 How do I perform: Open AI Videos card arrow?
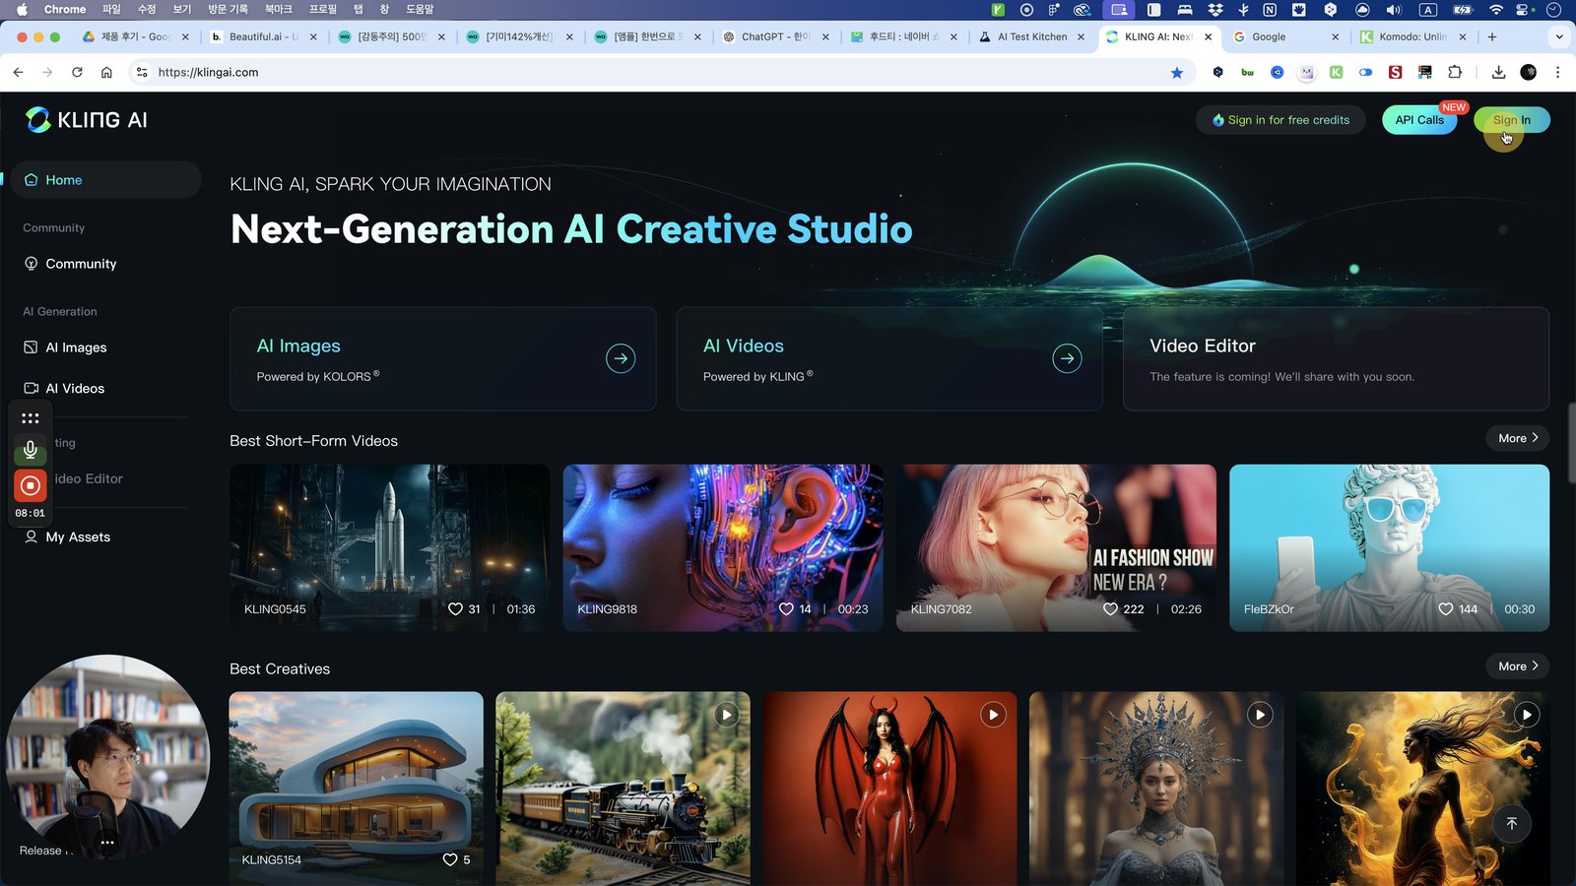click(1067, 358)
